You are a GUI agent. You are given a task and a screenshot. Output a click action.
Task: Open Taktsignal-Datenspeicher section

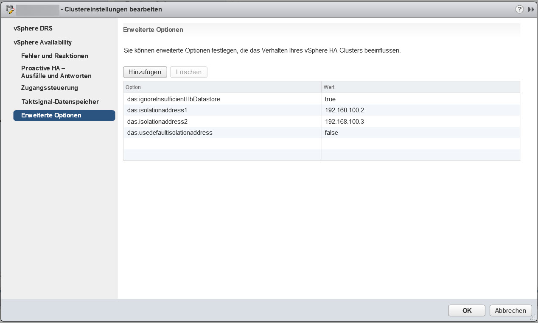(60, 102)
